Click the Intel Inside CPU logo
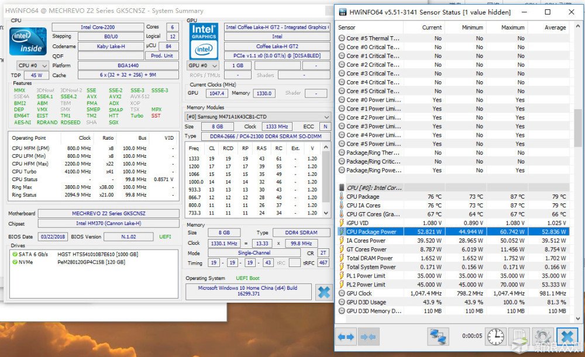The height and width of the screenshot is (357, 585). [x=27, y=41]
